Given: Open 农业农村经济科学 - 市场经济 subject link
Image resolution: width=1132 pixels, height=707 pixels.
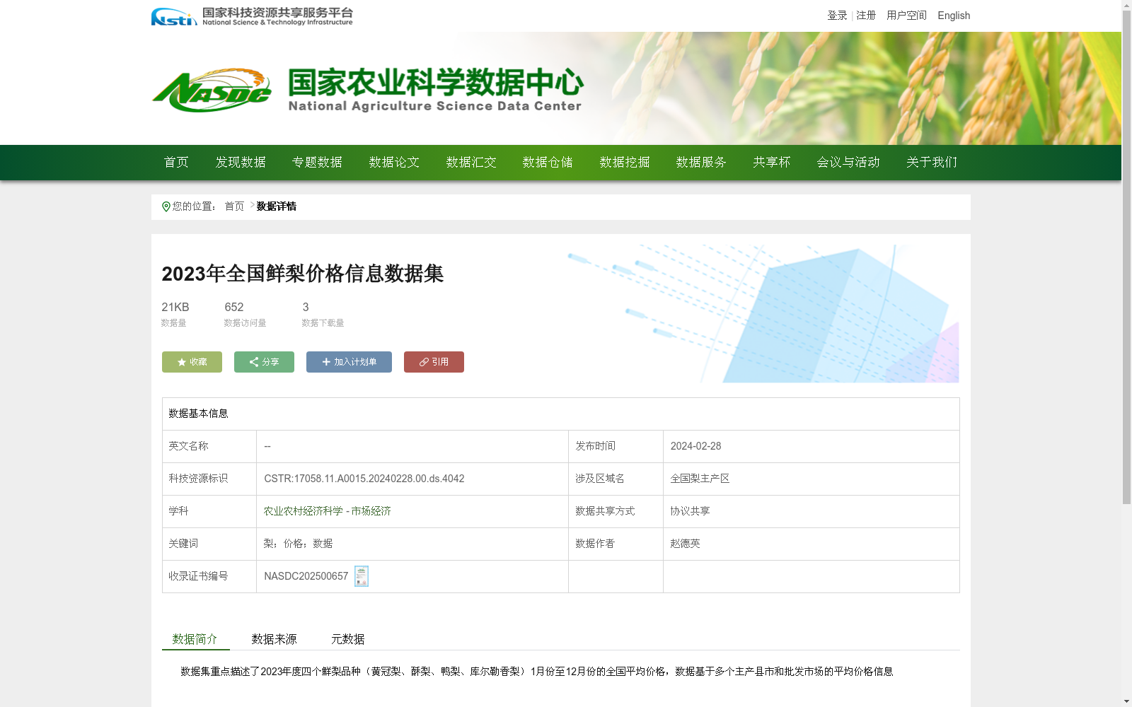Looking at the screenshot, I should [328, 511].
